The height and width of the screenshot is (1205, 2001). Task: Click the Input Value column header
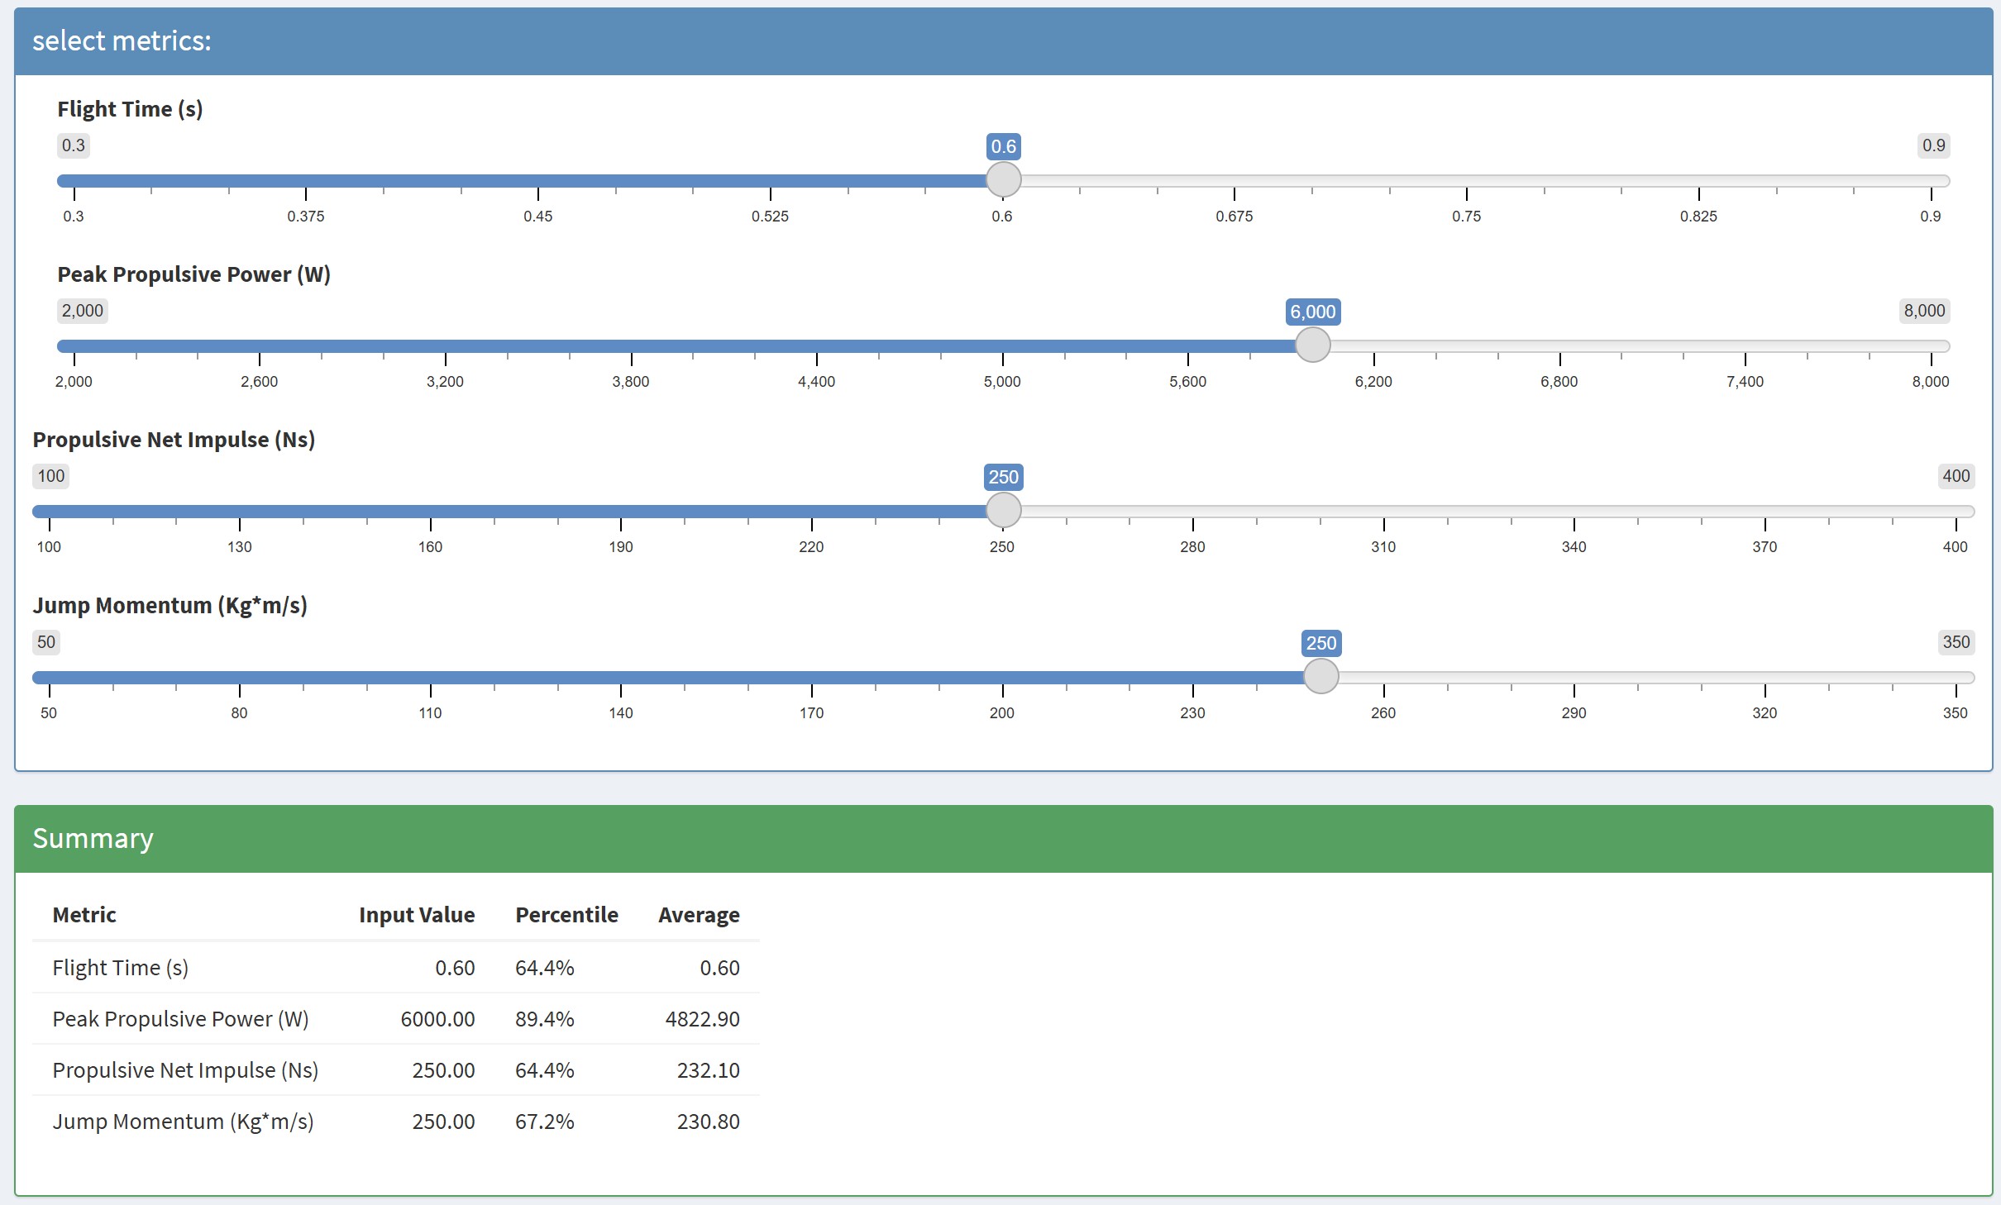coord(417,915)
